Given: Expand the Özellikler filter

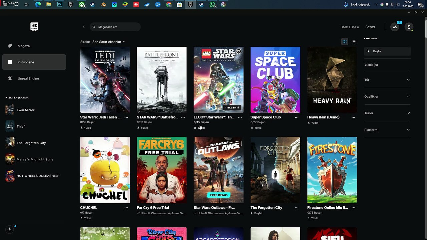Looking at the screenshot, I should 387,96.
